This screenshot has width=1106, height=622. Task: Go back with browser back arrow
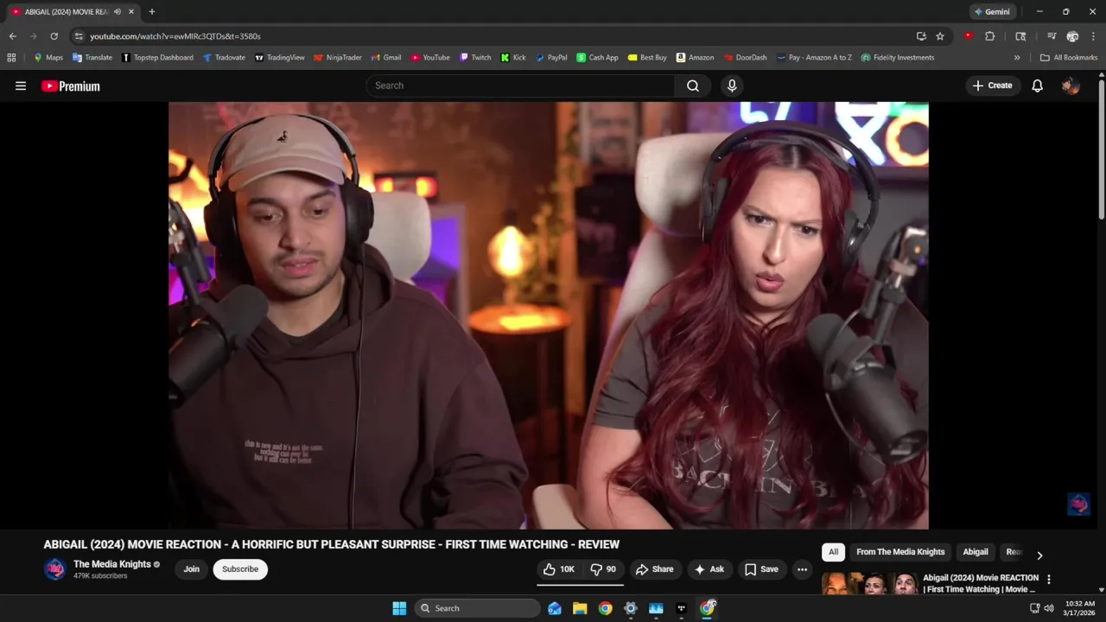coord(12,36)
